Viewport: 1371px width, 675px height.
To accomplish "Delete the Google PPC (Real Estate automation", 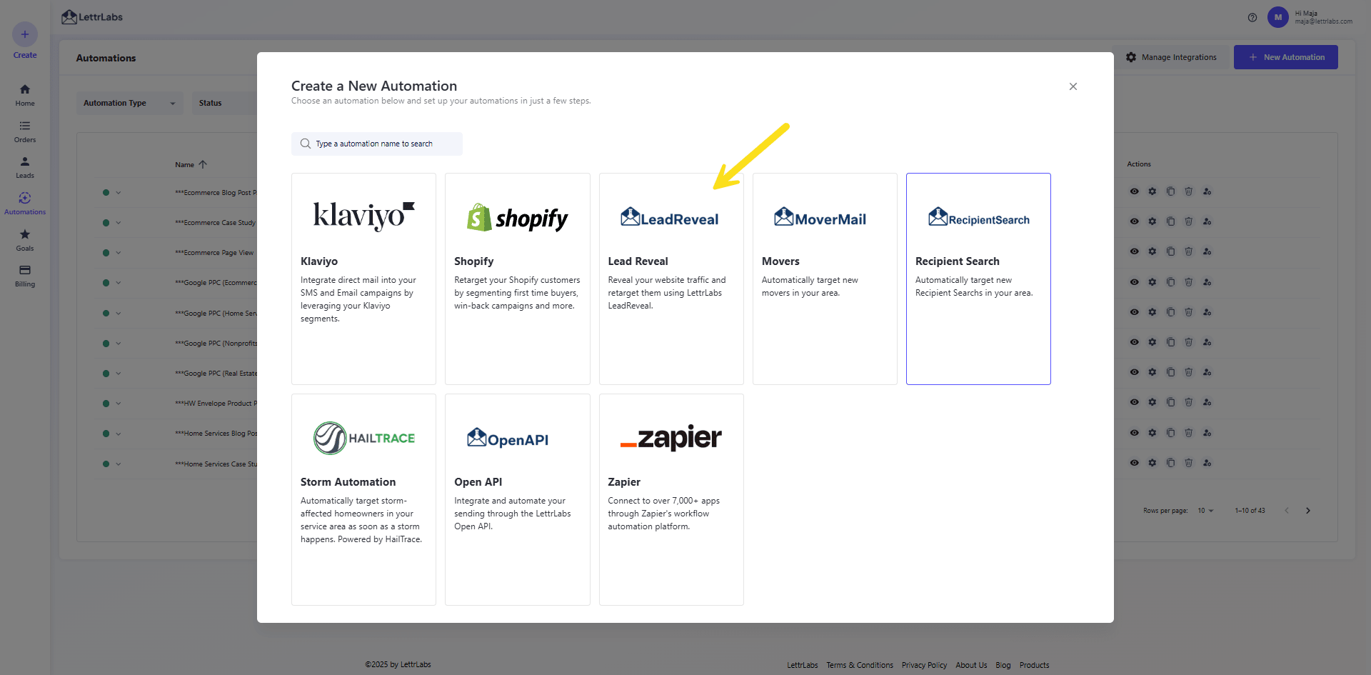I will coord(1188,372).
